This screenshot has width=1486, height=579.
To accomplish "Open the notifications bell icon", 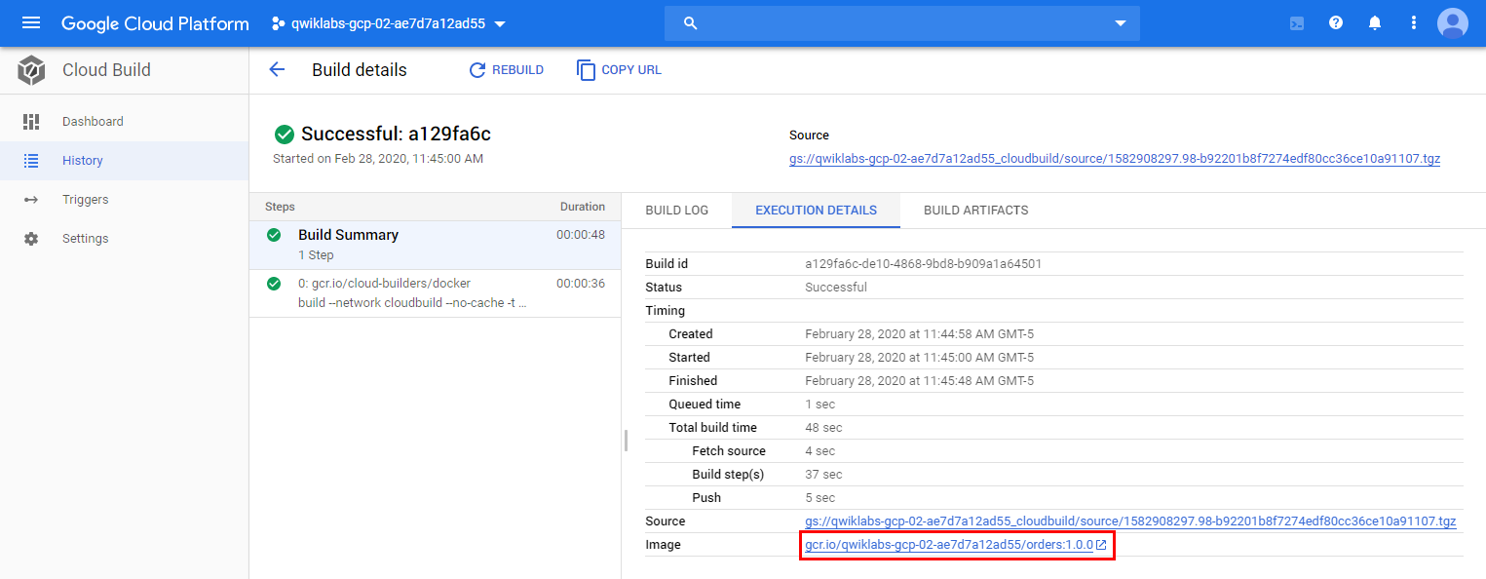I will (1375, 23).
